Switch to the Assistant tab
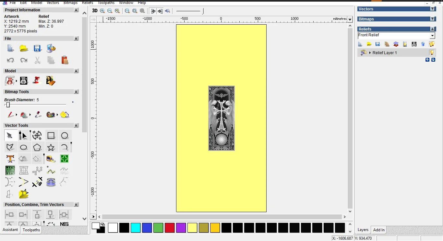Viewport: 443px width, 241px height. [x=10, y=230]
